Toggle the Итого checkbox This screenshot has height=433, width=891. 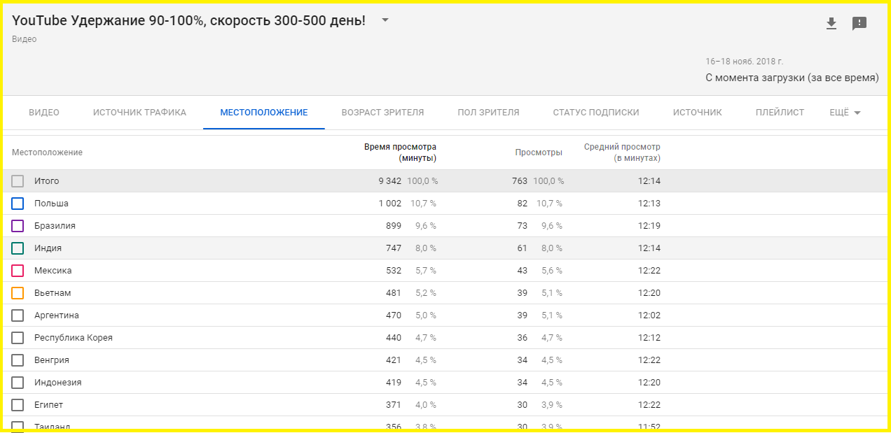18,181
